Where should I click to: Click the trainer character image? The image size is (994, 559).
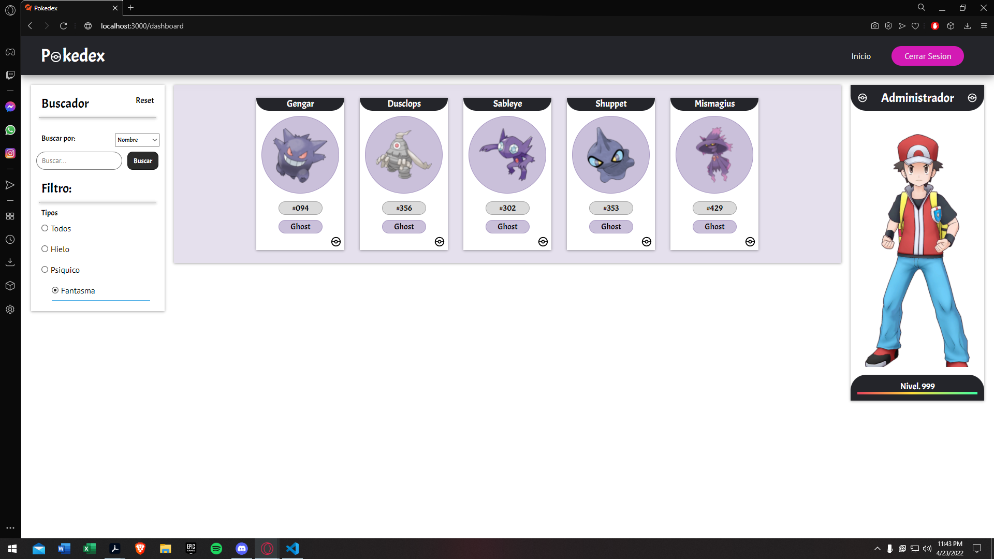click(917, 250)
